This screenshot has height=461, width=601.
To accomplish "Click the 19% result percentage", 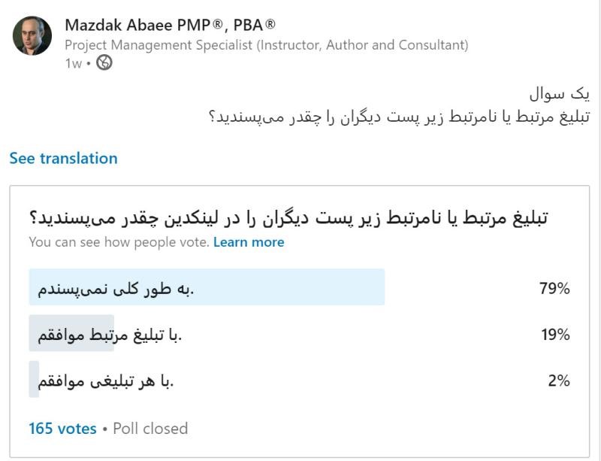I will coord(555,335).
